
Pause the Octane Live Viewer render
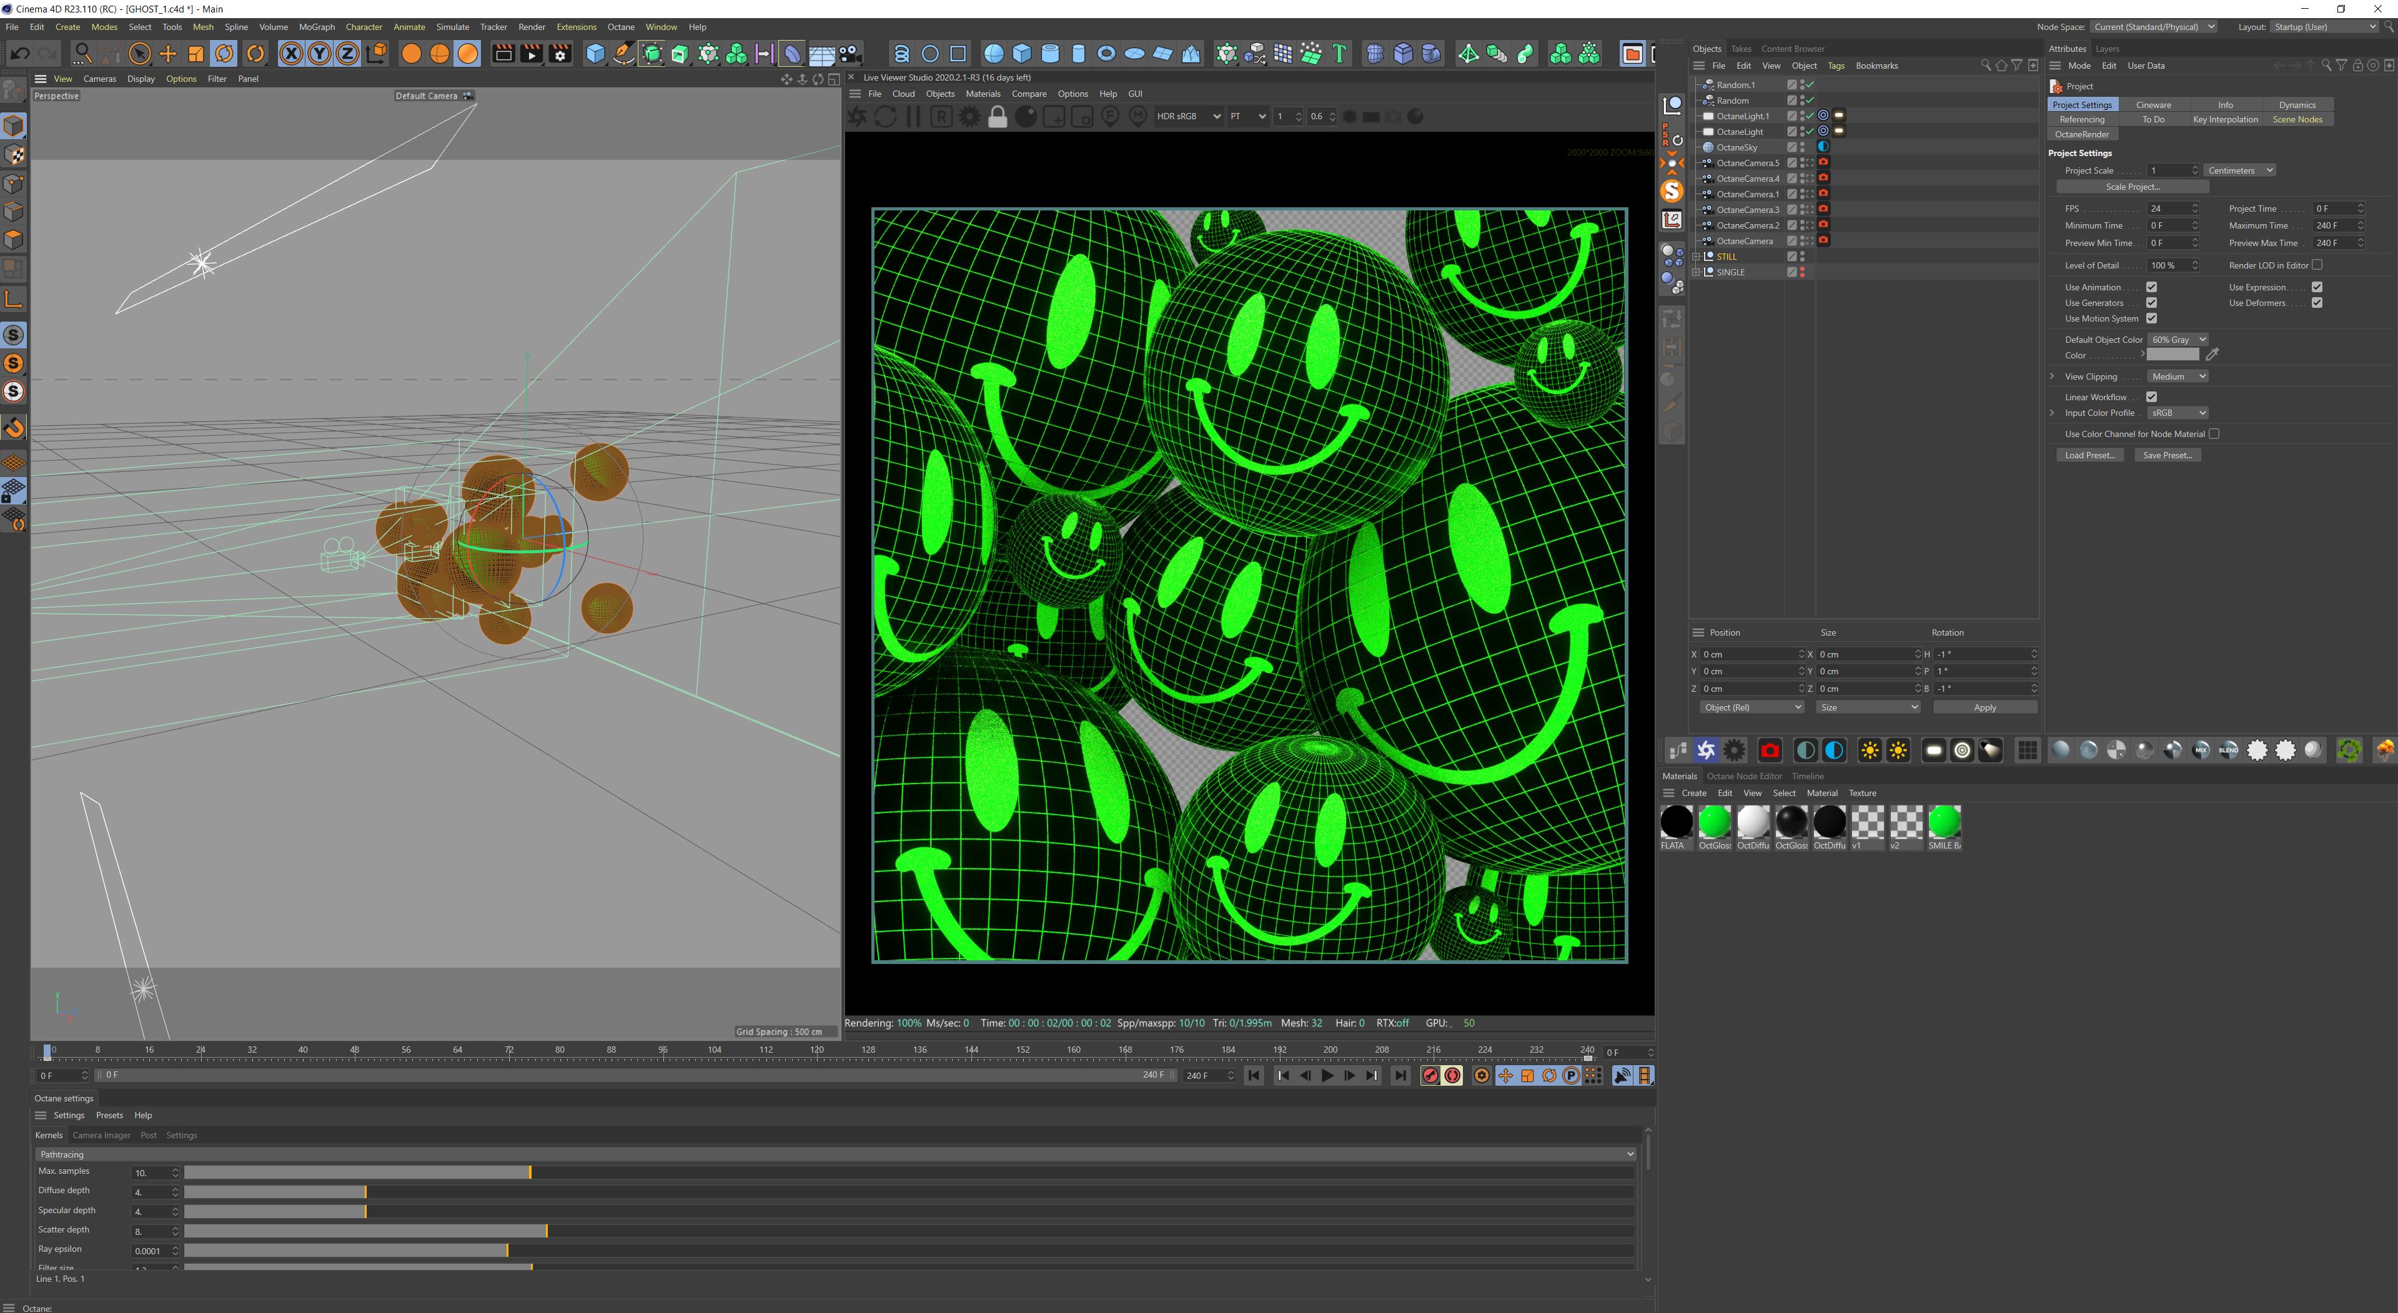tap(912, 116)
